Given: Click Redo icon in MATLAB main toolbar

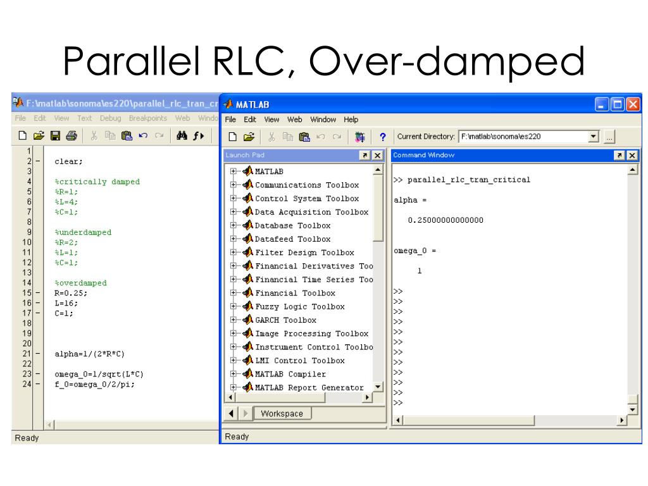Looking at the screenshot, I should point(337,137).
